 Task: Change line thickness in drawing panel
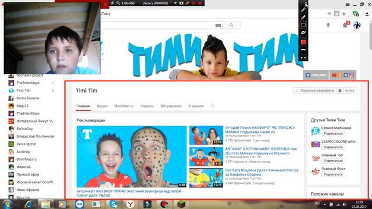[303, 50]
